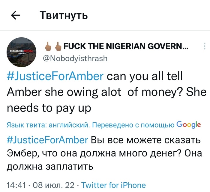Click the second middle finger emoji
The height and width of the screenshot is (192, 210).
tap(58, 46)
